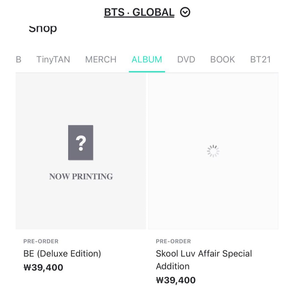
Task: Open Skool Luv Affair Special Addition title
Action: (204, 260)
